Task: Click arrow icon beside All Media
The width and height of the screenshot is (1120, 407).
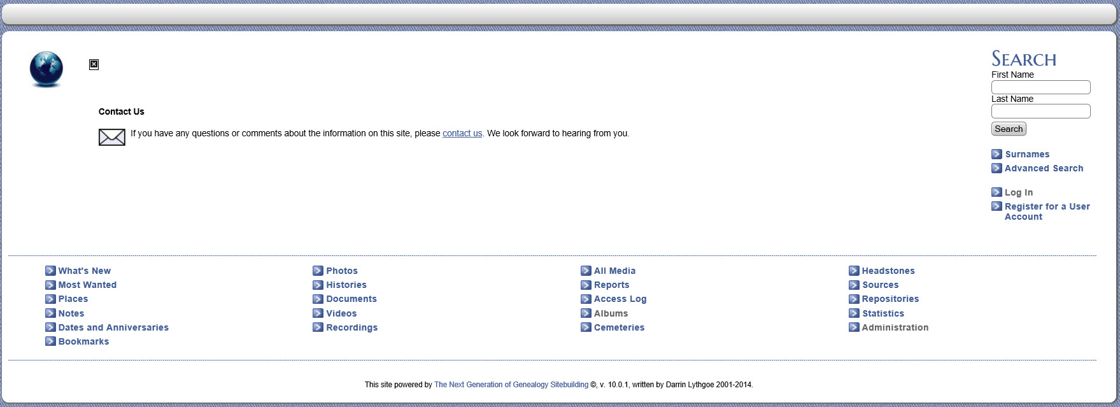Action: click(586, 271)
